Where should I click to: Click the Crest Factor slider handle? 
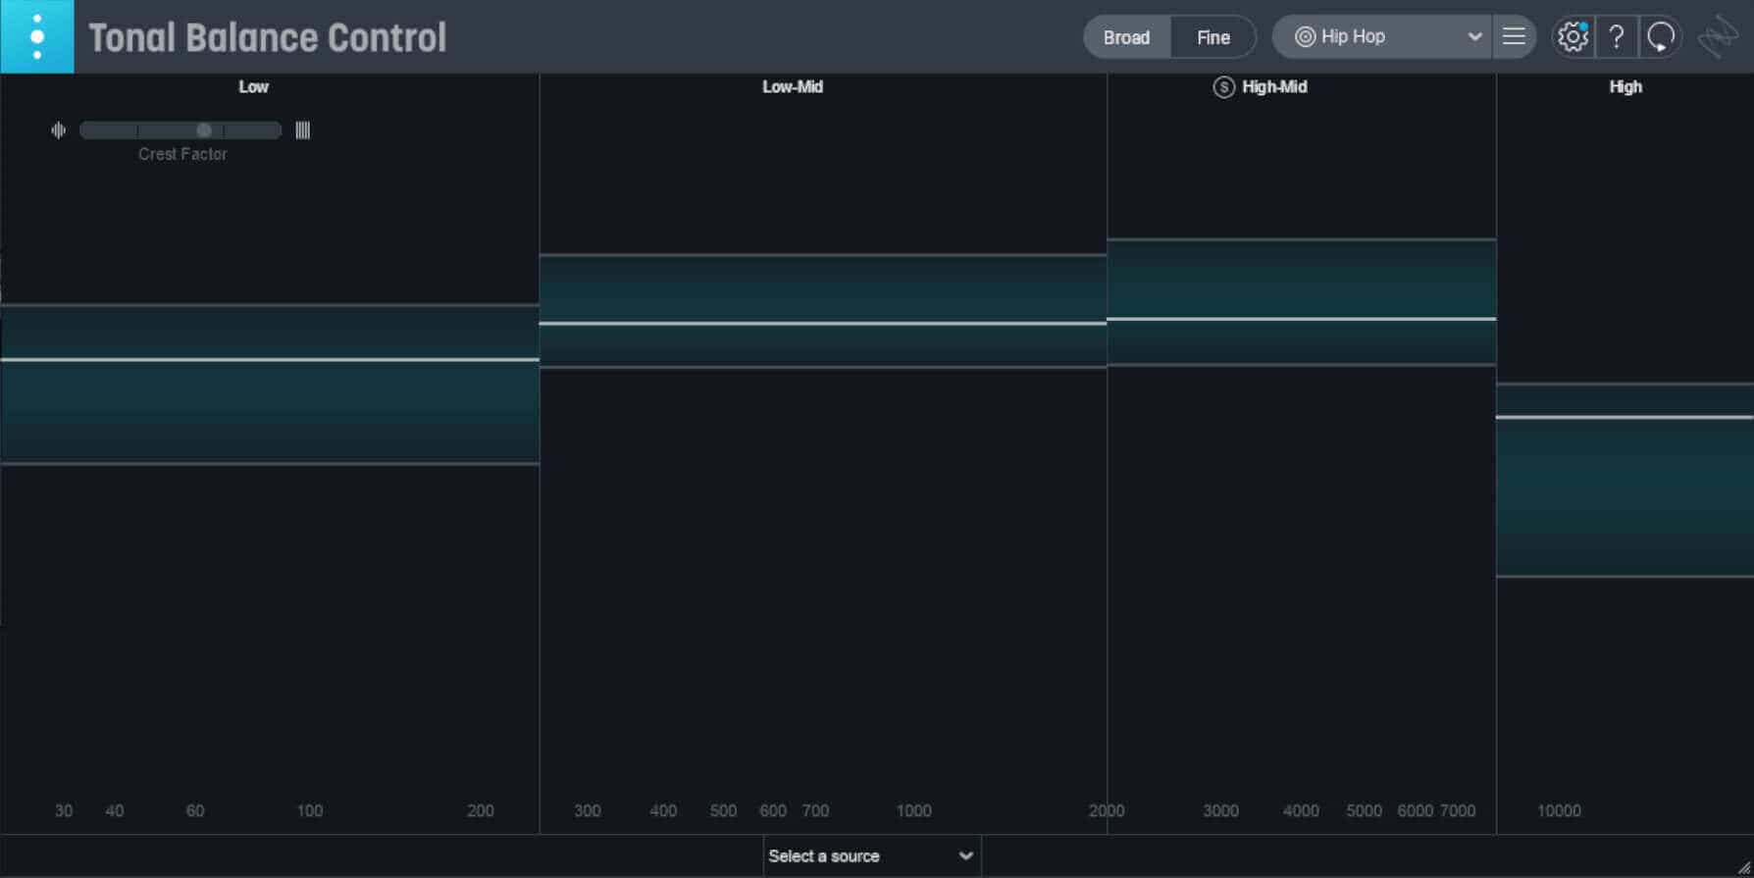tap(204, 129)
